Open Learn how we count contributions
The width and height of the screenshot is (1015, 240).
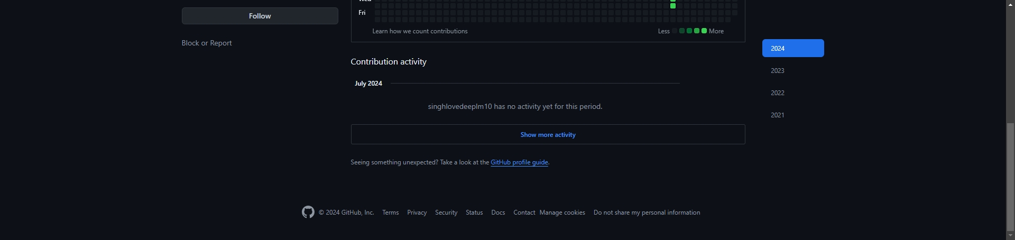pos(420,31)
